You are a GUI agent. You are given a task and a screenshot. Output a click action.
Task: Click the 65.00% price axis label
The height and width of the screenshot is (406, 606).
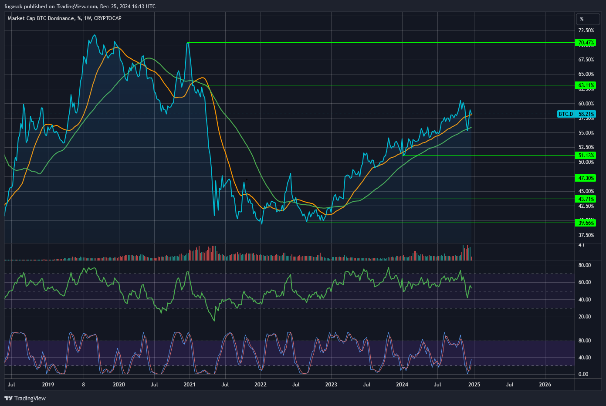[586, 74]
